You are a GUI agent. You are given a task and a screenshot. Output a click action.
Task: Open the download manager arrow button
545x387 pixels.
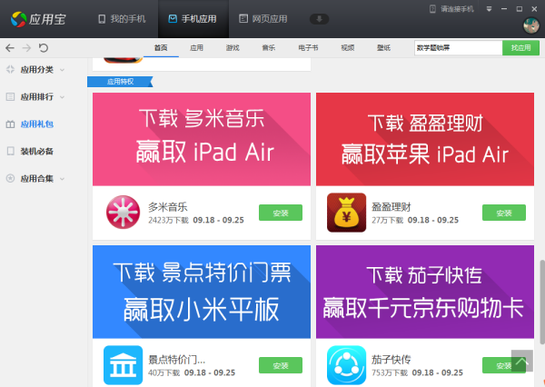pyautogui.click(x=319, y=19)
